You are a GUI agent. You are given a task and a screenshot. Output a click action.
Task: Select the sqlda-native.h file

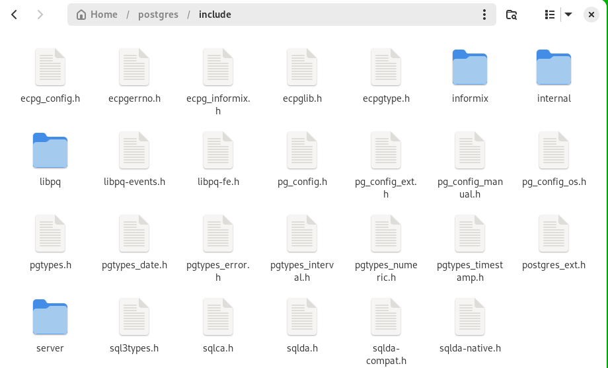tap(470, 317)
